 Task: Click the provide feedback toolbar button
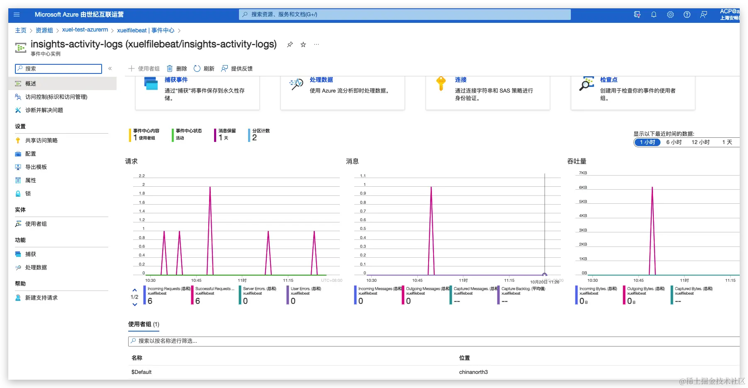(237, 68)
